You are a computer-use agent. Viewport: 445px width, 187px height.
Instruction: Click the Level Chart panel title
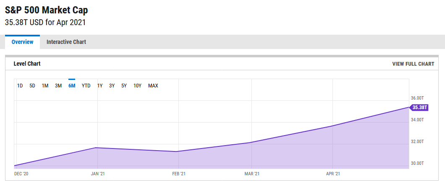27,64
